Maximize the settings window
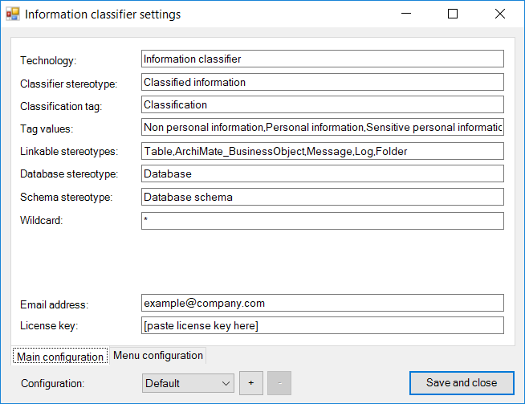This screenshot has width=525, height=404. pyautogui.click(x=453, y=14)
